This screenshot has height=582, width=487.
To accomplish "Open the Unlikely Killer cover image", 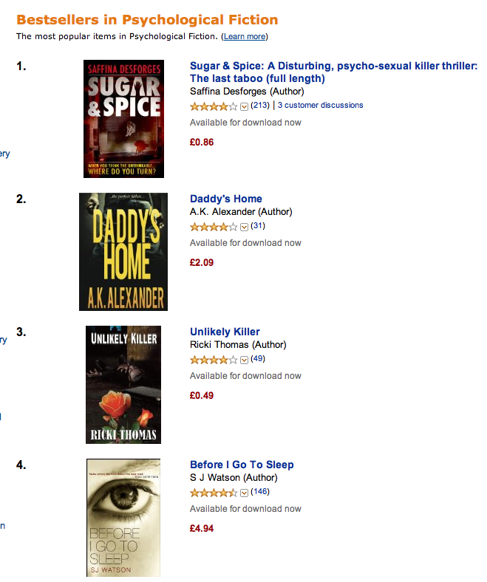I will tap(123, 384).
